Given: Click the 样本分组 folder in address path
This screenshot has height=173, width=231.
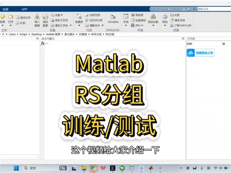Looking at the screenshot, I should coord(96,34).
